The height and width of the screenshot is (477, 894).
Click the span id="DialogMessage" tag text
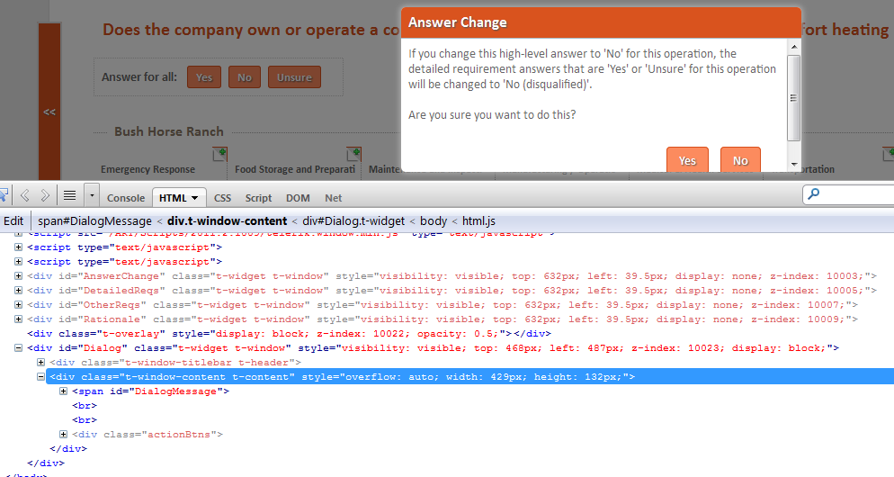[150, 391]
